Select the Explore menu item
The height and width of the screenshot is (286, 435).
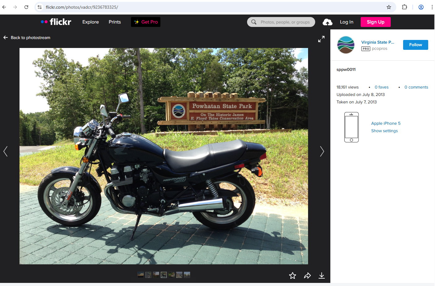pyautogui.click(x=90, y=22)
